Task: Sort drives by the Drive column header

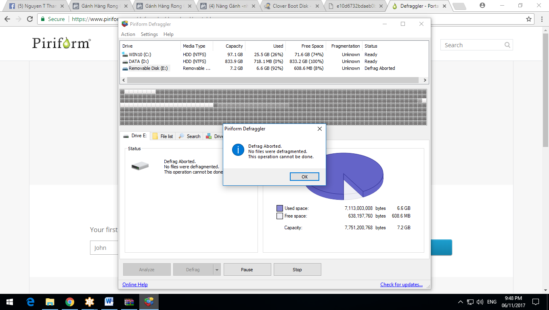Action: 150,46
